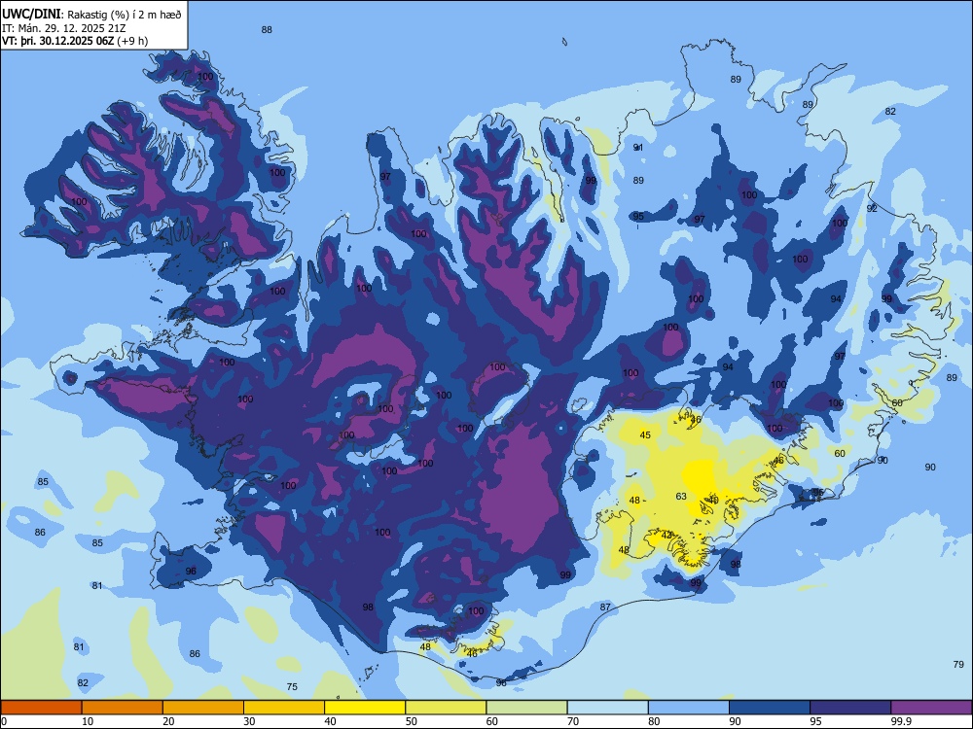Screen dimensions: 973x729
Task: Click the '92' humidity value on the map
Action: (x=872, y=208)
